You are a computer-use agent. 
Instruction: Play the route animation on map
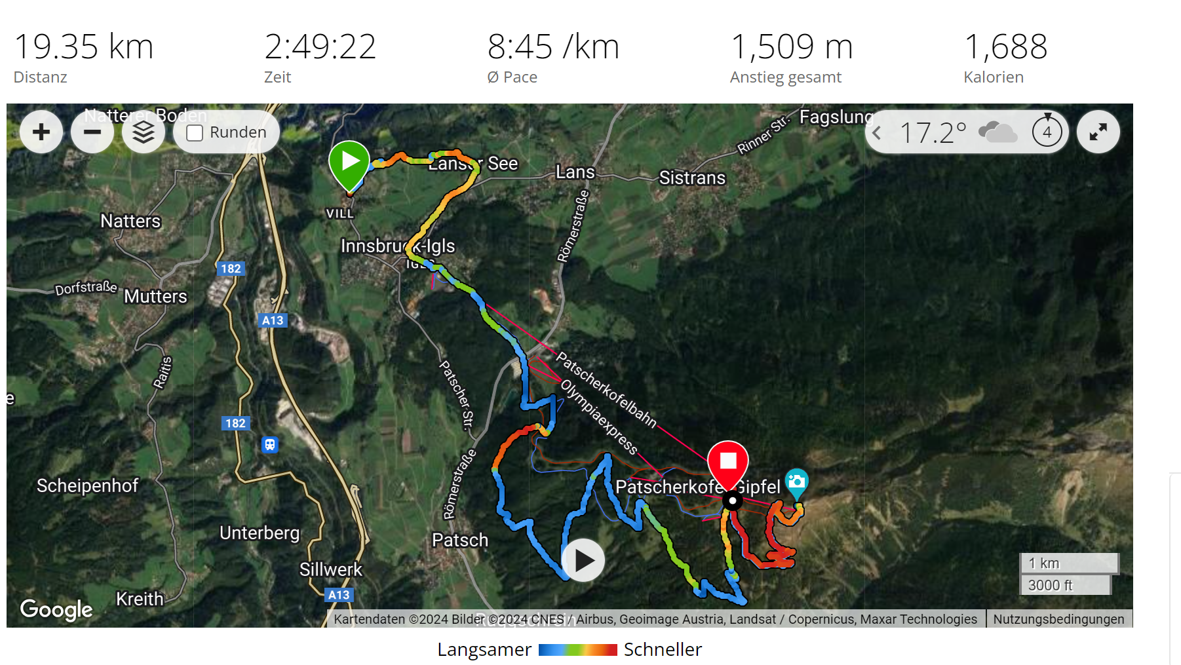coord(583,560)
